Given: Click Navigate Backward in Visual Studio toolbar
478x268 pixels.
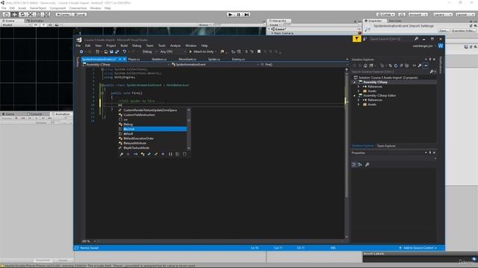Looking at the screenshot, I should pyautogui.click(x=81, y=51).
